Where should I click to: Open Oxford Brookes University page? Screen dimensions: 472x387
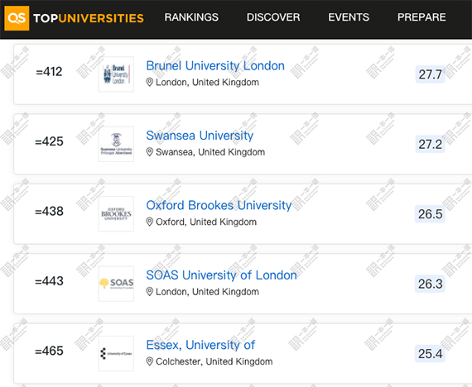(219, 205)
